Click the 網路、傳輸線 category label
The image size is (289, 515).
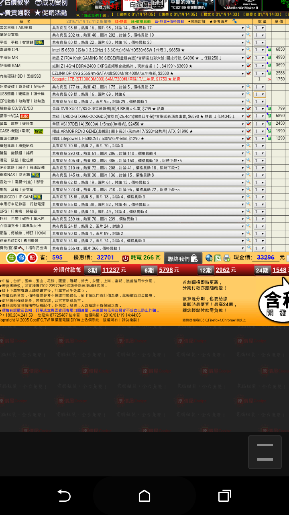pos(23,233)
